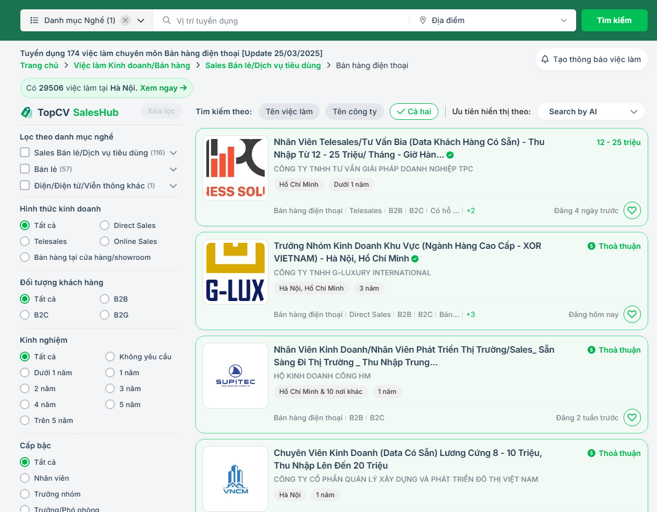
Task: Expand Sales Bán lẻ/Dịch vụ tiêu dùng category
Action: click(x=173, y=153)
